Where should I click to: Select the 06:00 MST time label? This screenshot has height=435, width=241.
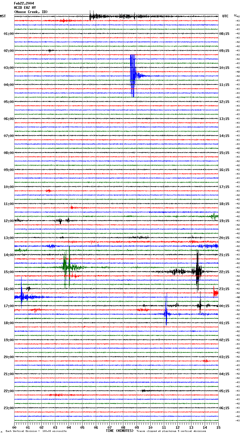click(9, 119)
